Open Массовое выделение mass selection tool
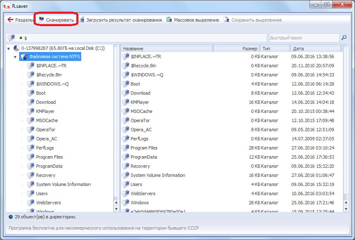Screen dimensions: 355x240 click(169, 20)
